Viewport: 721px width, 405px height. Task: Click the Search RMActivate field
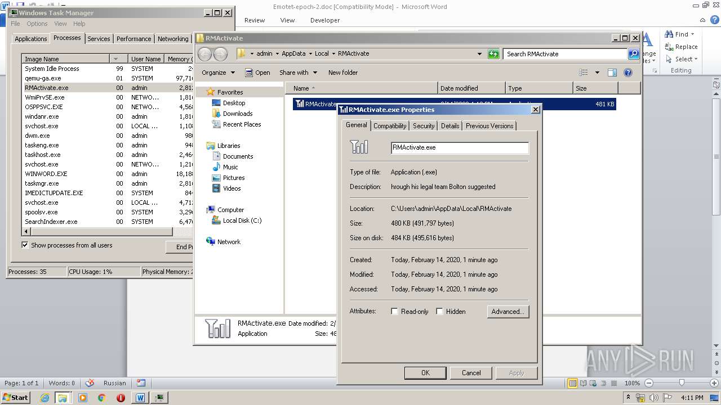tap(565, 54)
